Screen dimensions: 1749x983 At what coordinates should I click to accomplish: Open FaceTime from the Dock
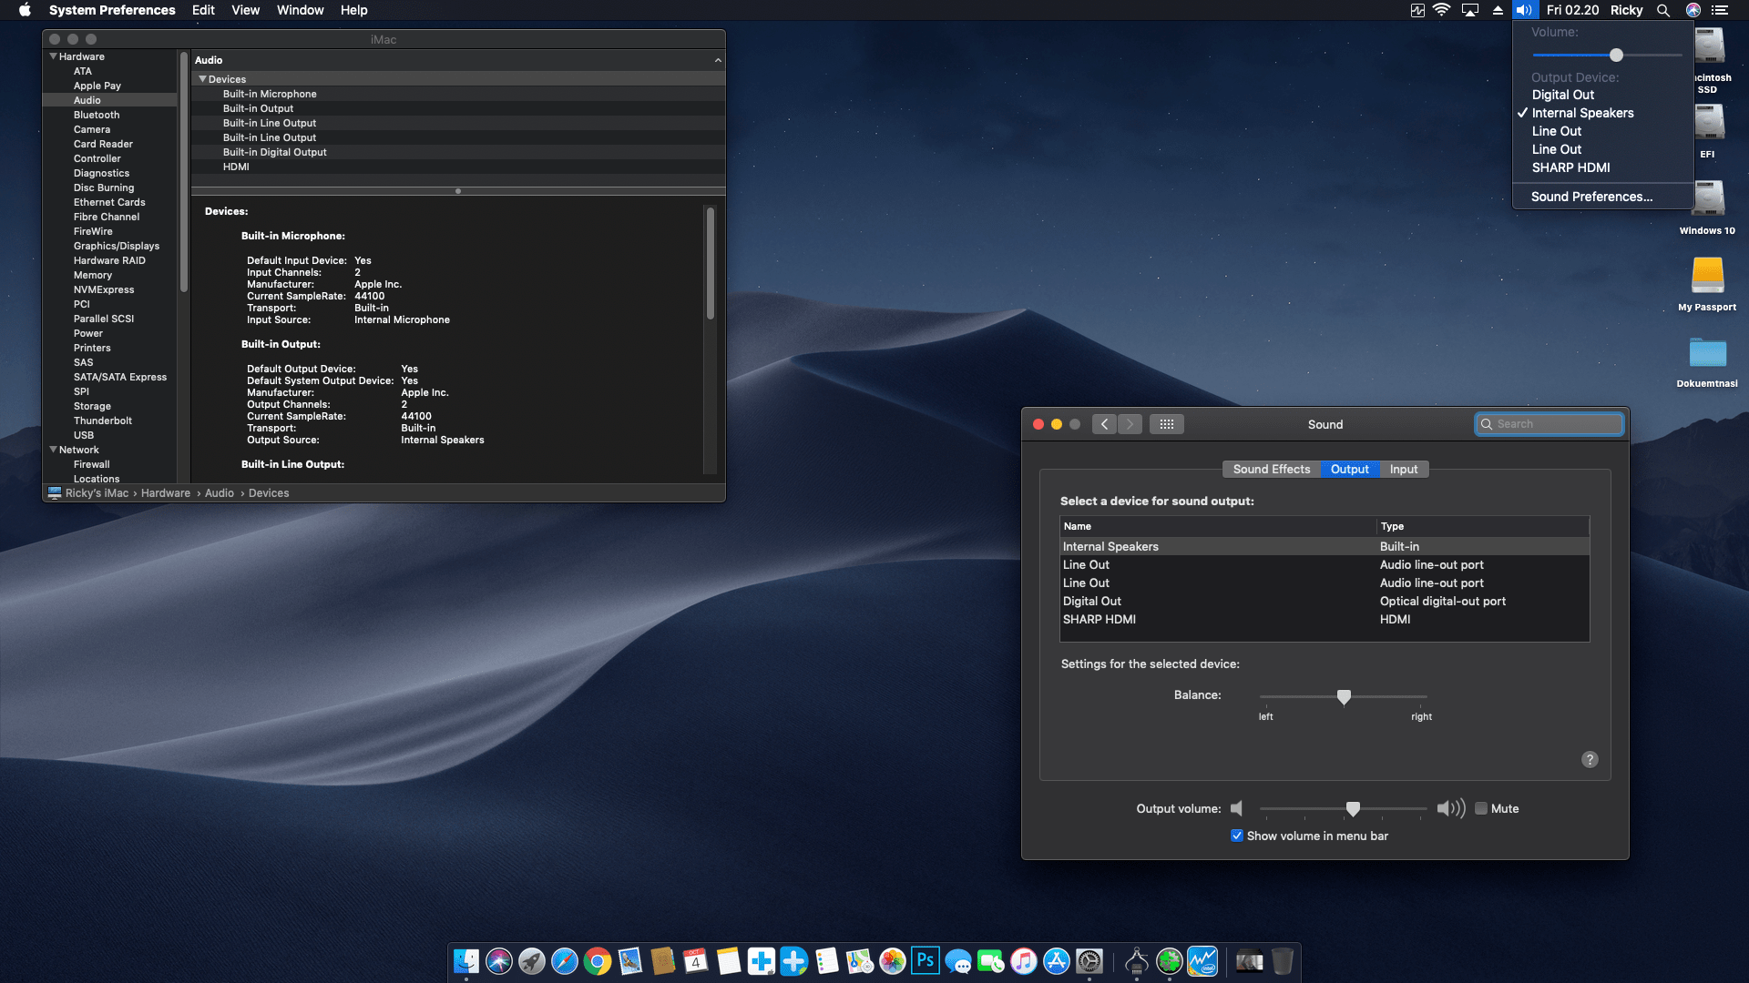click(x=991, y=961)
